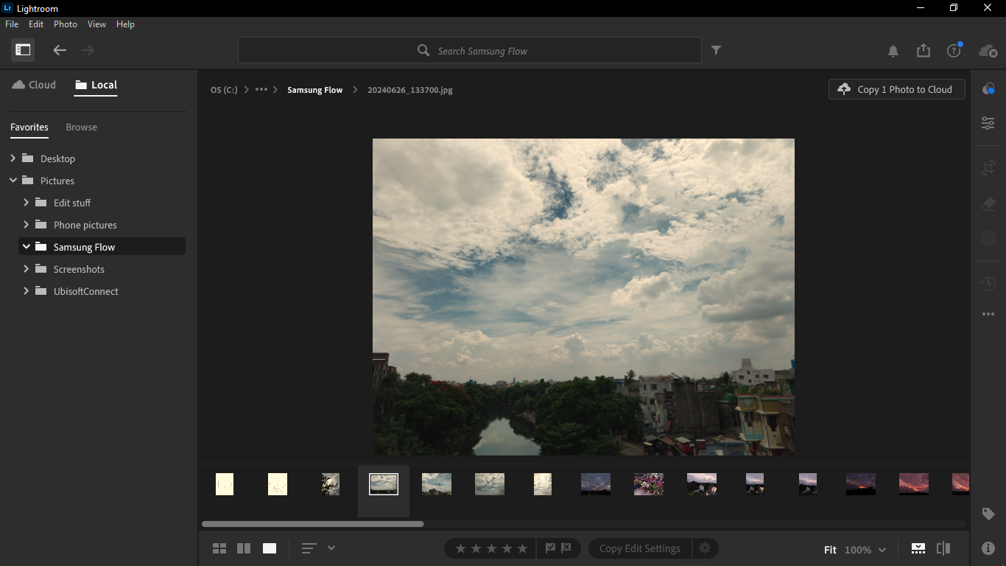This screenshot has height=566, width=1006.
Task: Open the Versions history panel
Action: point(988,282)
